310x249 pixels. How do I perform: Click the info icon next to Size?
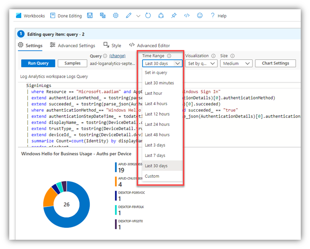[x=232, y=56]
